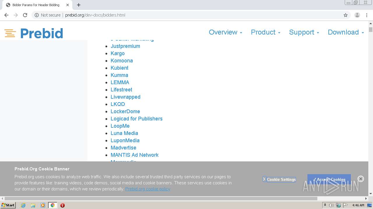Expand the Product menu

(x=265, y=32)
